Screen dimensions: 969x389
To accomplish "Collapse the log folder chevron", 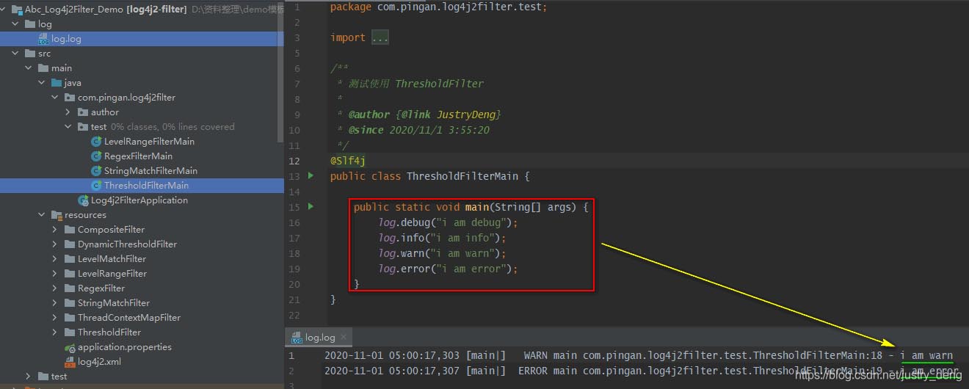I will pyautogui.click(x=15, y=24).
